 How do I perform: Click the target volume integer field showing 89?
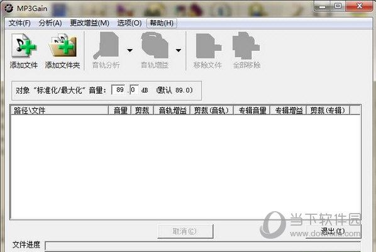coord(119,90)
